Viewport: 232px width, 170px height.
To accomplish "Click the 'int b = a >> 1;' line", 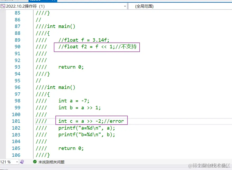I will (x=79, y=108).
